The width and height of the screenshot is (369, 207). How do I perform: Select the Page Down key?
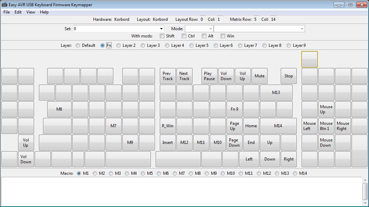pos(235,143)
